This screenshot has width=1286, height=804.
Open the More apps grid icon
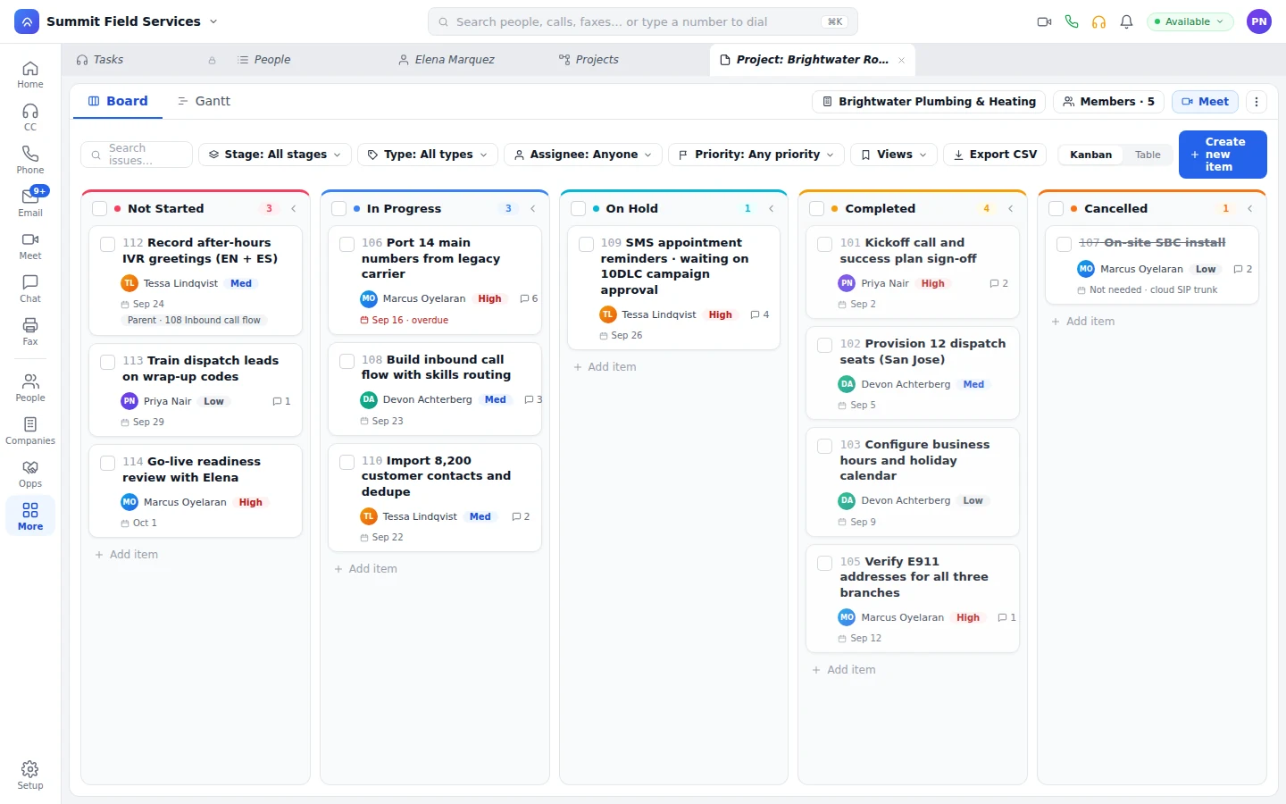30,516
